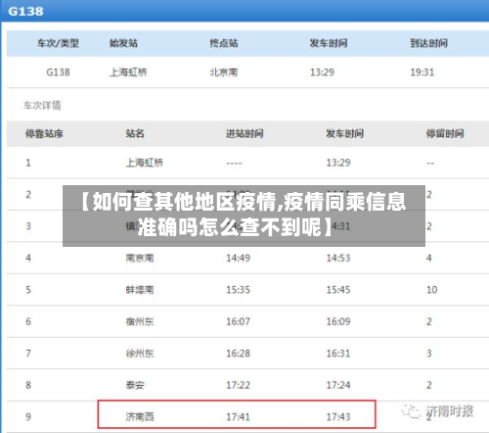Click departure time 14:53

click(338, 258)
